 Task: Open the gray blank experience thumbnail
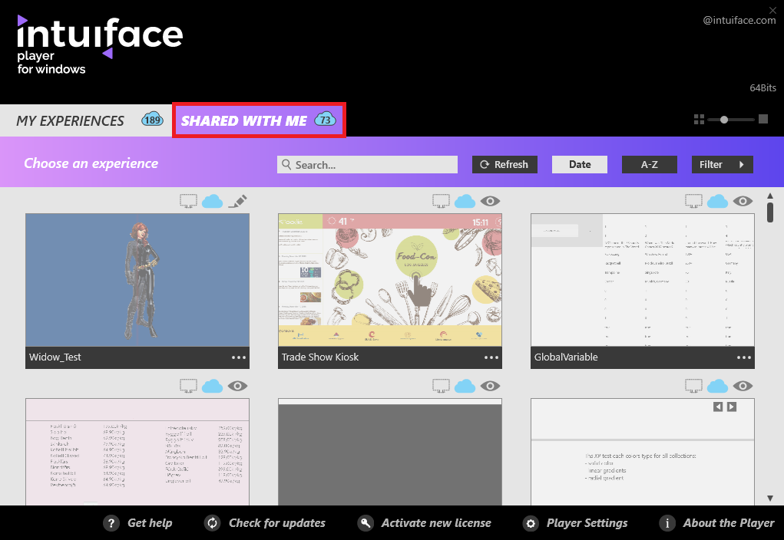click(389, 452)
